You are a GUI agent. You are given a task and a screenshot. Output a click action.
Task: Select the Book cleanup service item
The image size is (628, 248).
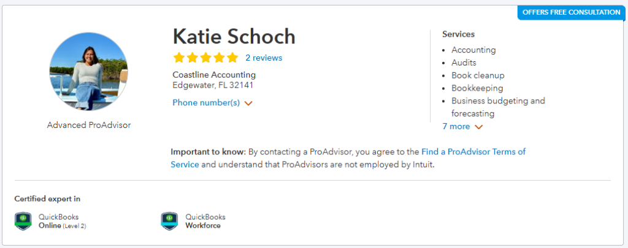478,75
